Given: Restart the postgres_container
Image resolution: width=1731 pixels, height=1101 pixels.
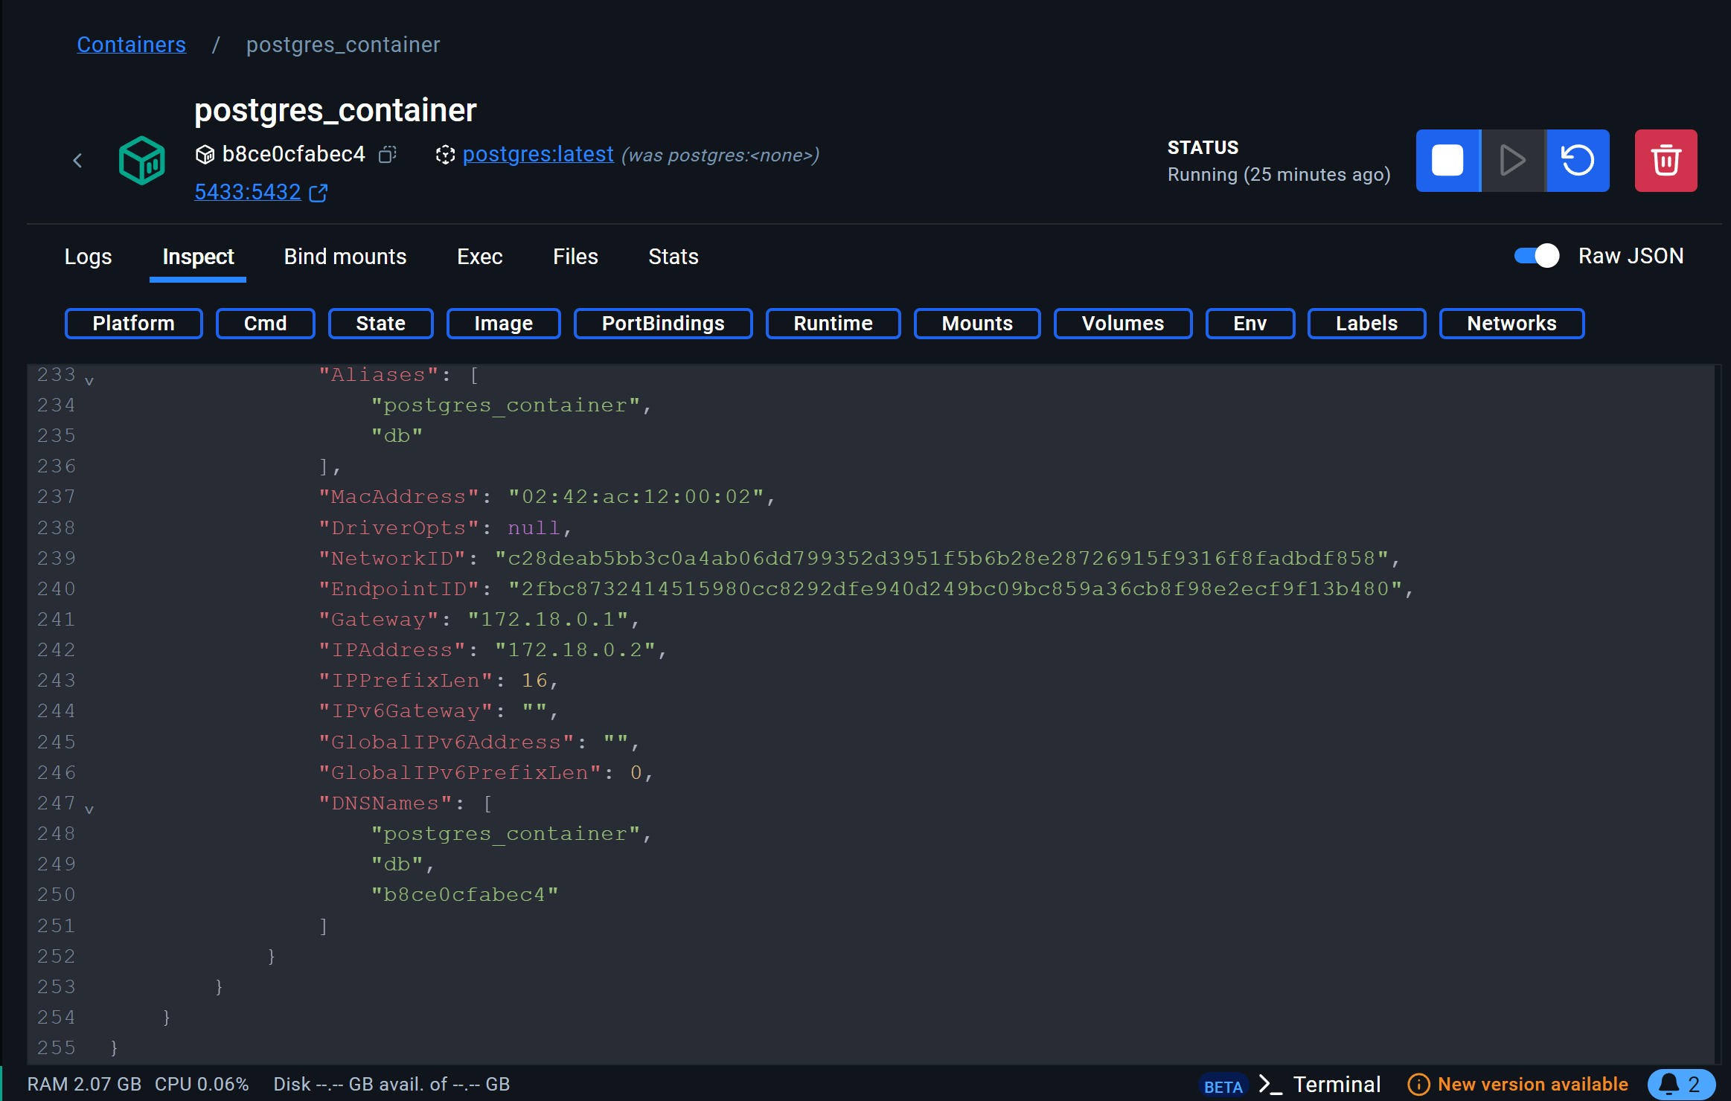Looking at the screenshot, I should (1577, 160).
